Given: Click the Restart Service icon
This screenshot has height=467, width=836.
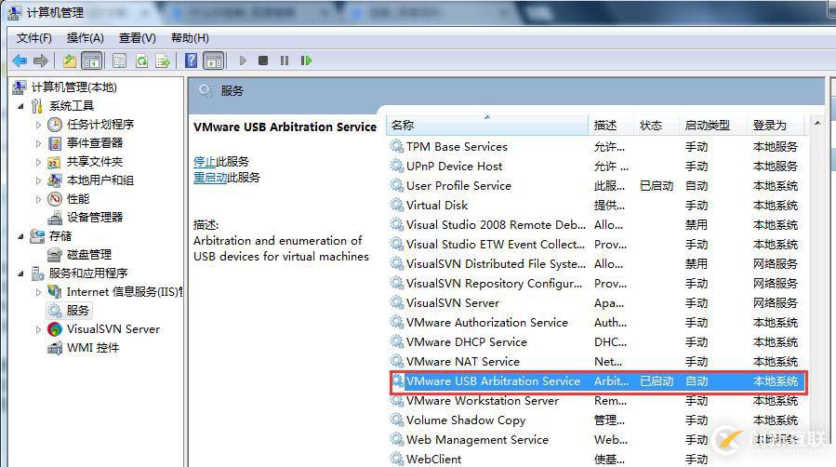Looking at the screenshot, I should pos(306,60).
